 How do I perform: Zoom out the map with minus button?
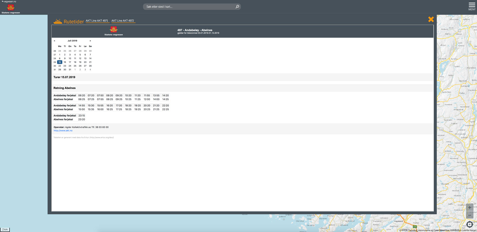470,215
